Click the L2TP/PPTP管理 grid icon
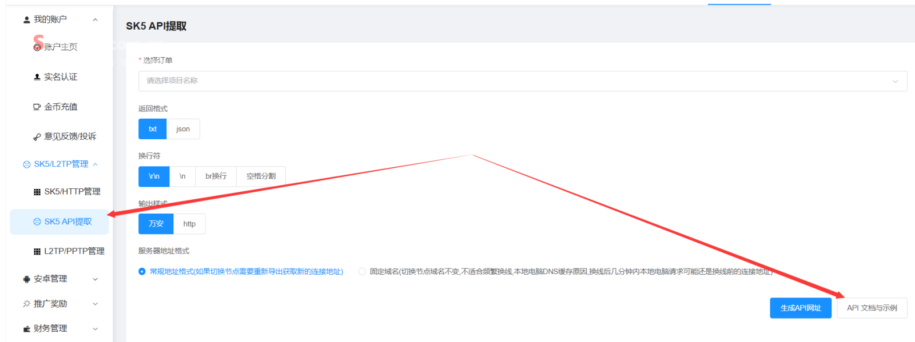 (x=37, y=251)
